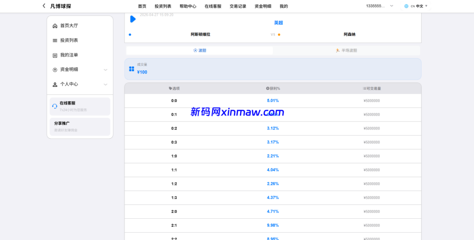Screen dimensions: 474x240
Task: Select the 1:1 score option
Action: pyautogui.click(x=174, y=170)
